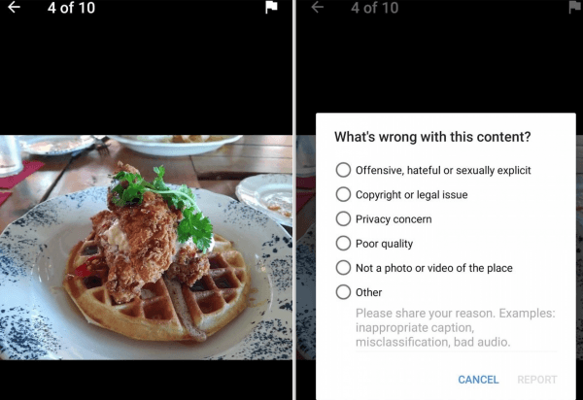
Task: Tap the flag icon to report the left photo
Action: pyautogui.click(x=271, y=8)
